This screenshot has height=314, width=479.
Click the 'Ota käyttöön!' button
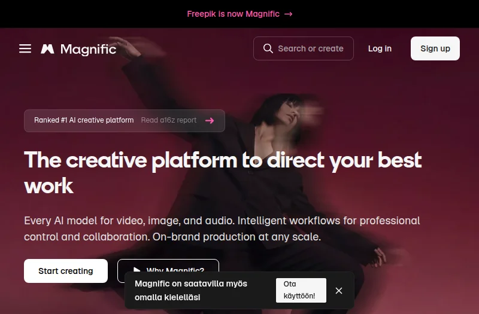pos(301,290)
